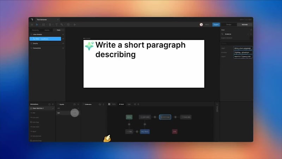282x159 pixels.
Task: Add a new listener with plus
Action: 103,104
